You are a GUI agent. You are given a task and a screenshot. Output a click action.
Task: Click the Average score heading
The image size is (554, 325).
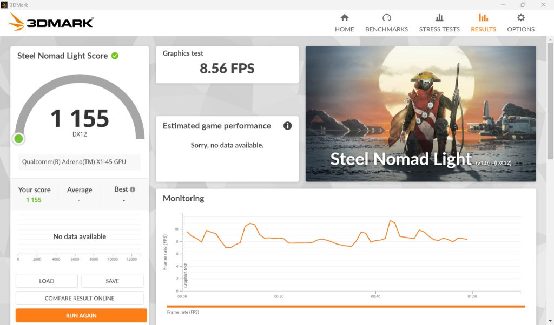click(80, 189)
